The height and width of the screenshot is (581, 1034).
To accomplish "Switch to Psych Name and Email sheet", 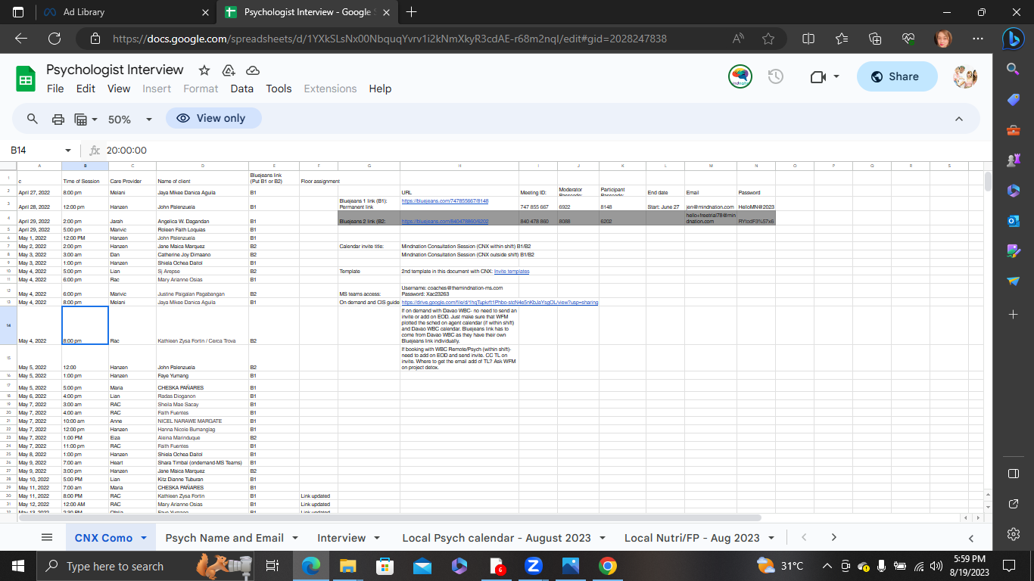I will pos(225,538).
